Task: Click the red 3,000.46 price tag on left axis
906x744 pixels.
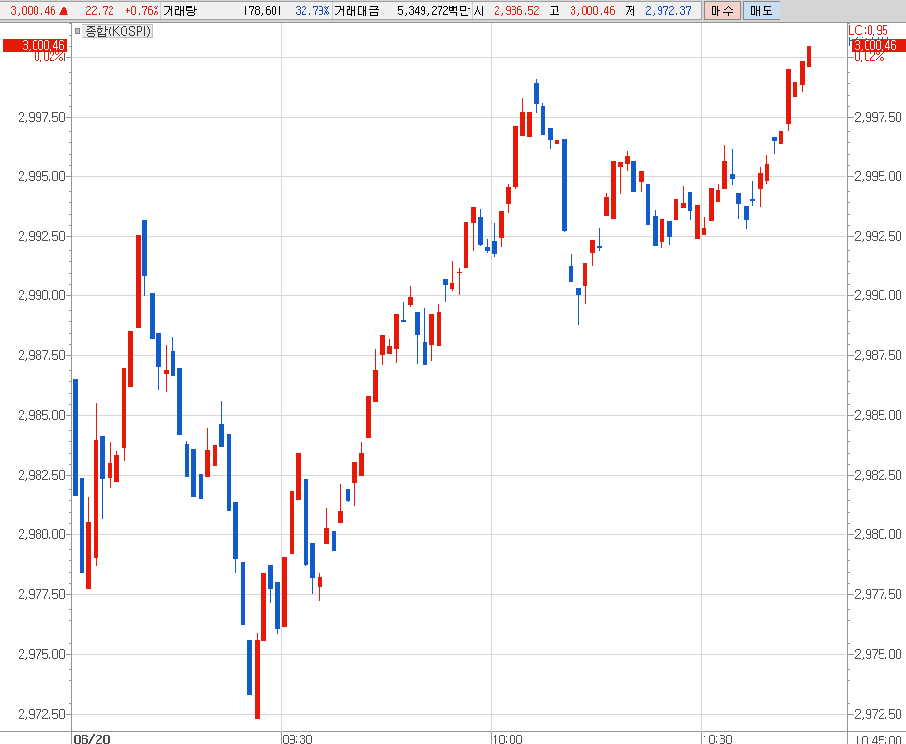Action: [x=34, y=45]
